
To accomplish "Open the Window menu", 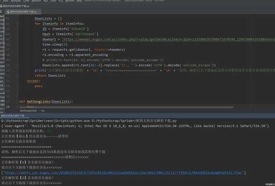I will click(70, 1).
